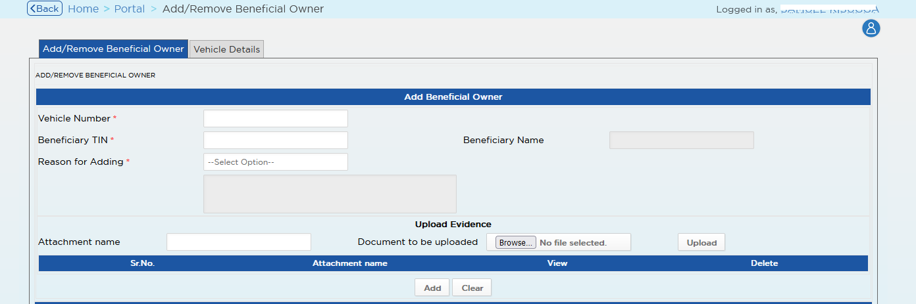This screenshot has height=304, width=916.
Task: Click the 'Beneficiary Name' label
Action: (x=503, y=140)
